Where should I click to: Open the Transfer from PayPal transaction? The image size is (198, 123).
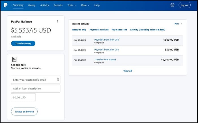[x=105, y=60]
